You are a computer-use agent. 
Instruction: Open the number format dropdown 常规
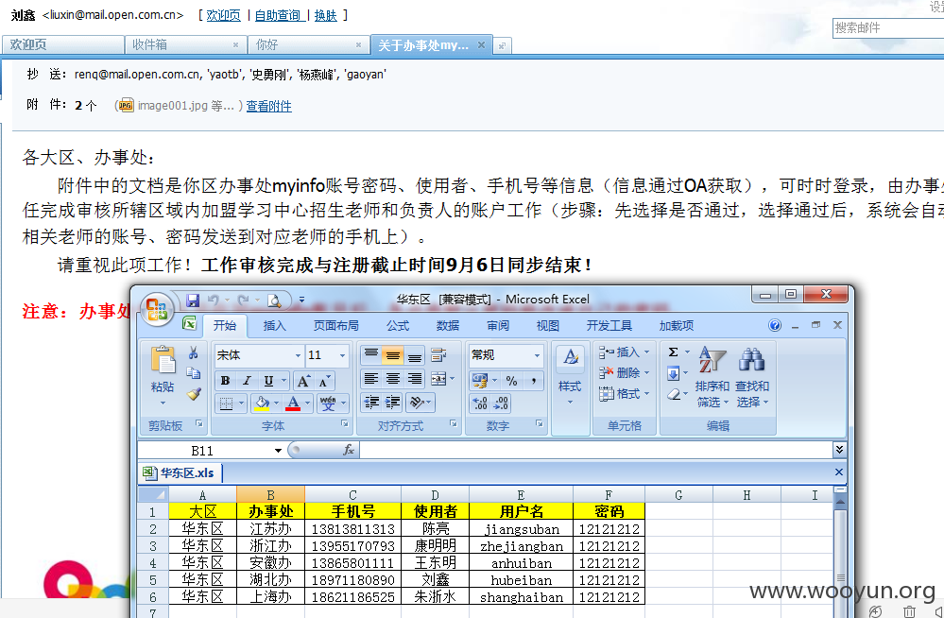click(537, 355)
